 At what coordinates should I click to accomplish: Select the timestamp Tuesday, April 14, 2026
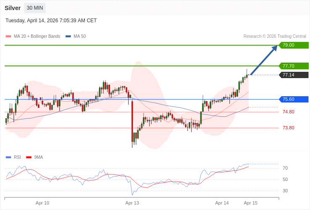tap(51, 21)
